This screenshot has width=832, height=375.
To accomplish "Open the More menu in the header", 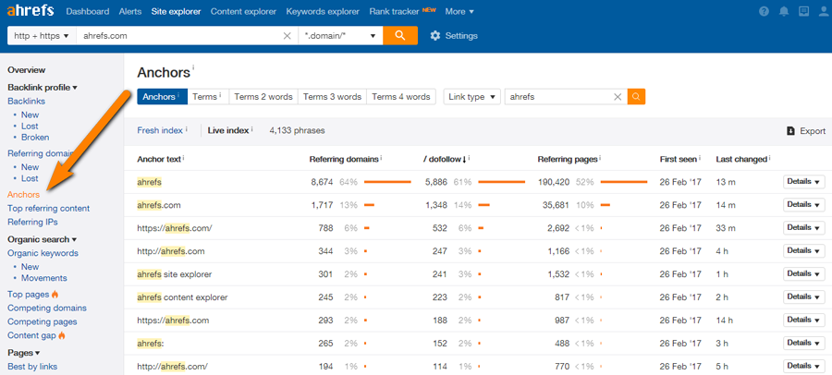I will [459, 11].
